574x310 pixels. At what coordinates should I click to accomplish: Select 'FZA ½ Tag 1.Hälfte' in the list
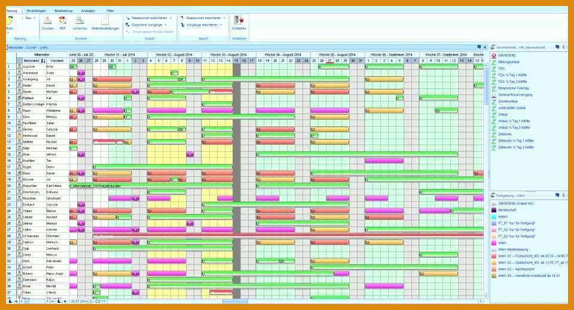(512, 75)
